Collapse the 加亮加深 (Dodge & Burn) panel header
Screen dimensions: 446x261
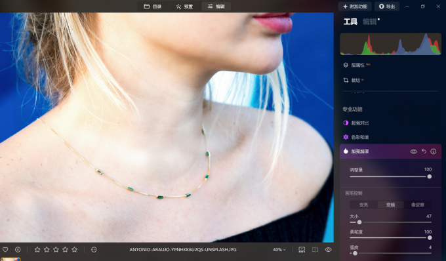[360, 151]
